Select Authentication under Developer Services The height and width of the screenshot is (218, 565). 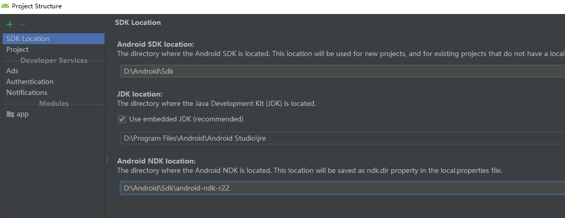[x=30, y=81]
